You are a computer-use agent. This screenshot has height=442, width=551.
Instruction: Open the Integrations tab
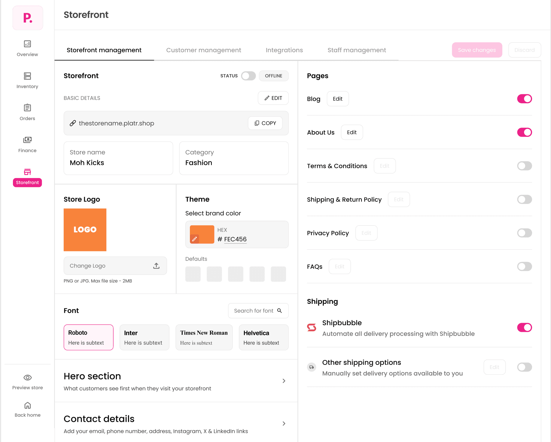tap(284, 50)
